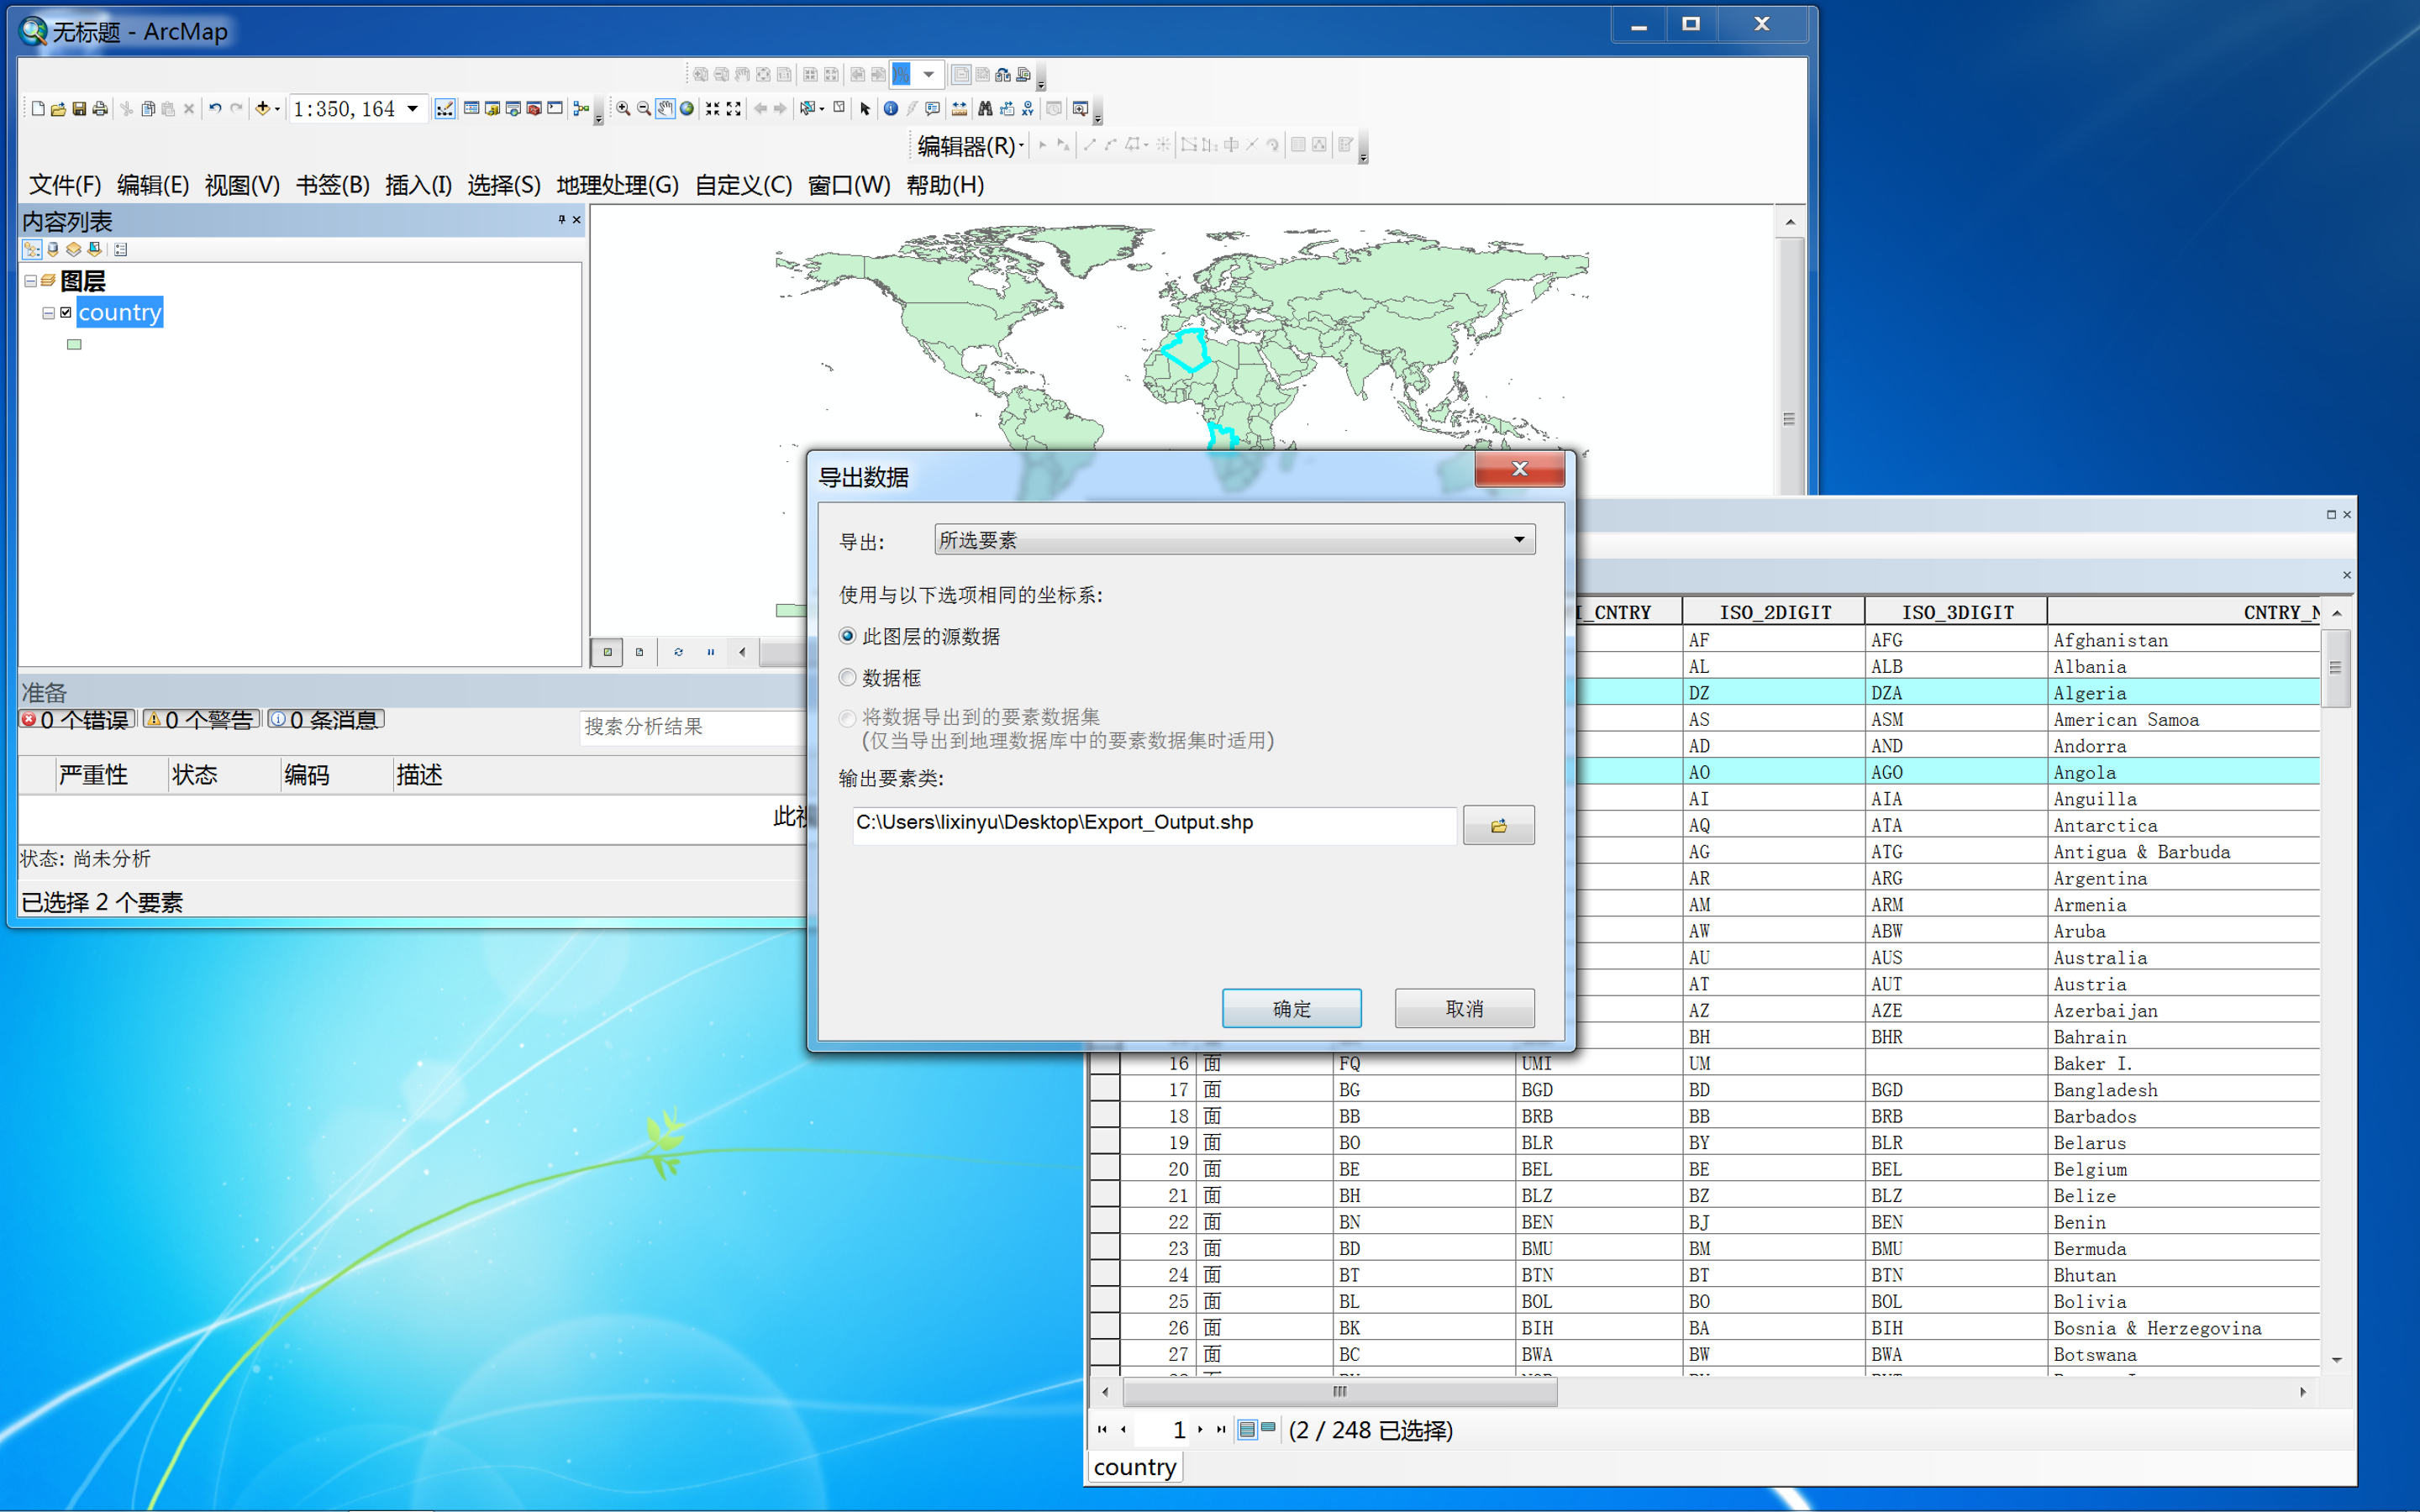Image resolution: width=2420 pixels, height=1512 pixels.
Task: Expand the map scale 1:350,164 dropdown
Action: tap(412, 109)
